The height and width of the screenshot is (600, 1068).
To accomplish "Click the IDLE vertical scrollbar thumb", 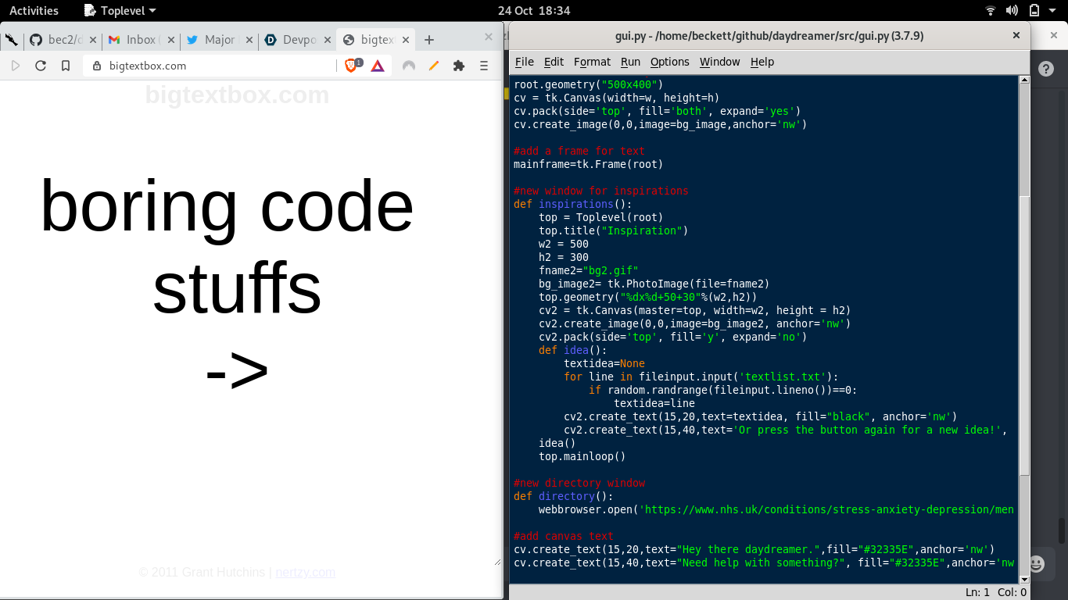I will tap(1025, 336).
